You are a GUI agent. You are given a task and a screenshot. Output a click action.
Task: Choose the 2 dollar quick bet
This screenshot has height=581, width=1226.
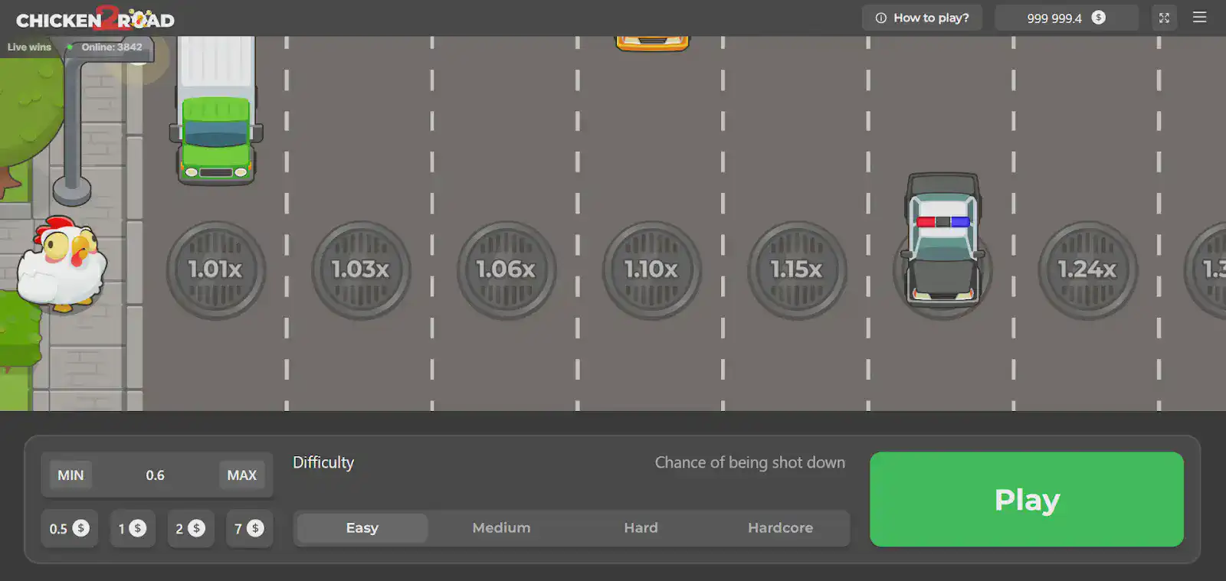(x=191, y=528)
